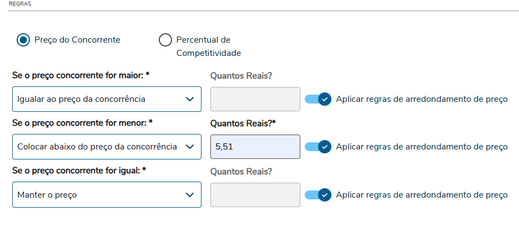Toggle rounding rules for lower competitor price

coord(318,147)
